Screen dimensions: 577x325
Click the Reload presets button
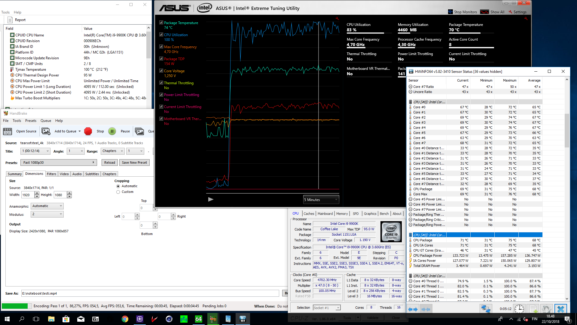pos(110,162)
